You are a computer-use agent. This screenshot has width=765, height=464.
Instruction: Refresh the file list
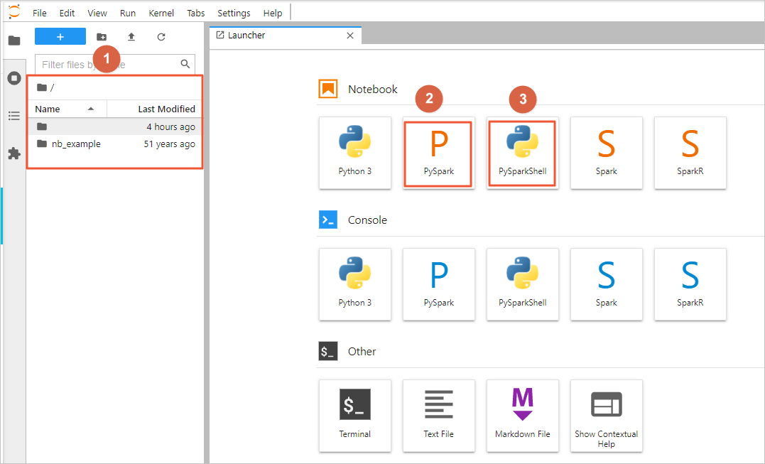pos(161,36)
